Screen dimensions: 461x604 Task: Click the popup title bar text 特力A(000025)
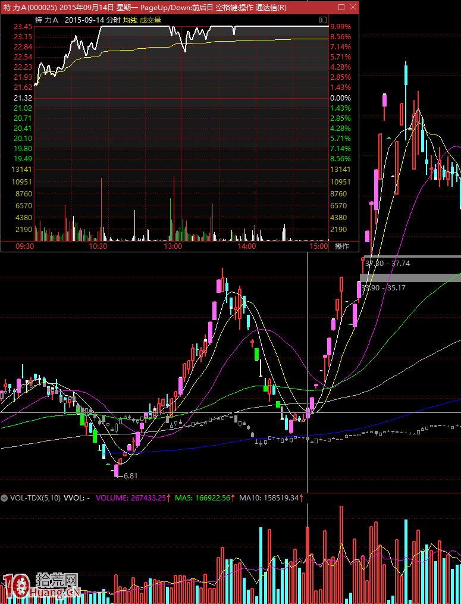(30, 7)
